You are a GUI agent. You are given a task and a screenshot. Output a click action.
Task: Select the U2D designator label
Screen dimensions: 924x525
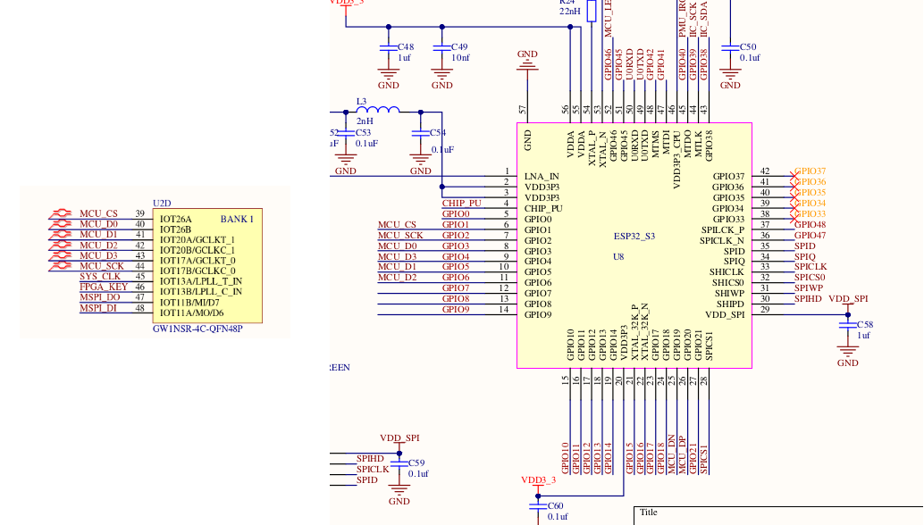coord(162,203)
